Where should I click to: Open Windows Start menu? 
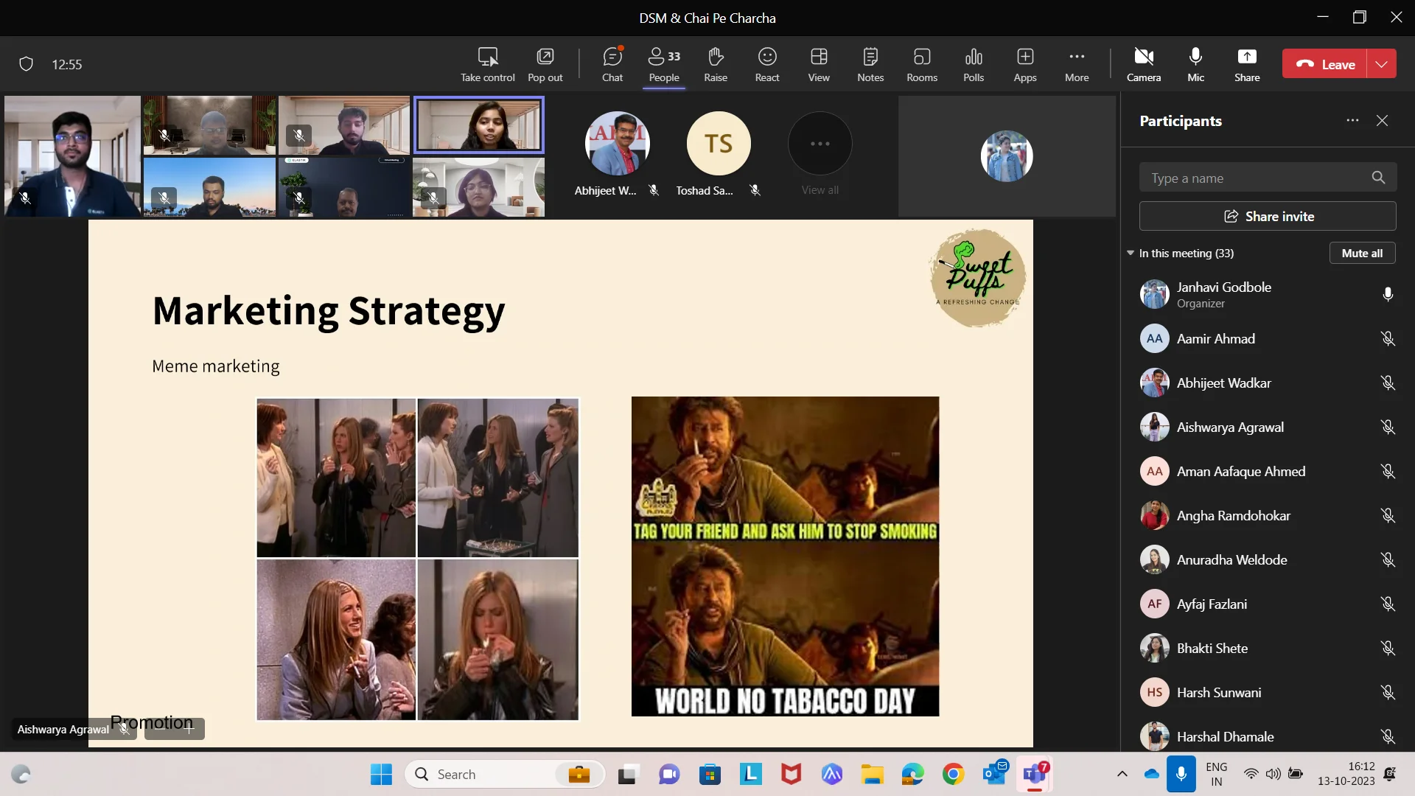pos(381,774)
